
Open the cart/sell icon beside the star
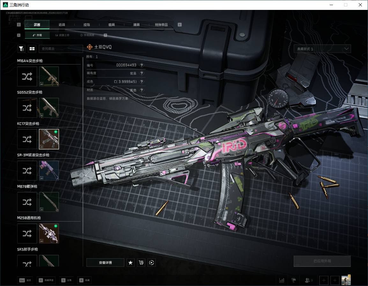coord(141,262)
